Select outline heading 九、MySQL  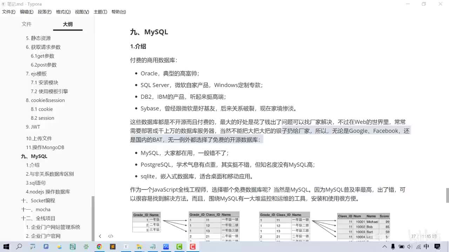tap(34, 156)
